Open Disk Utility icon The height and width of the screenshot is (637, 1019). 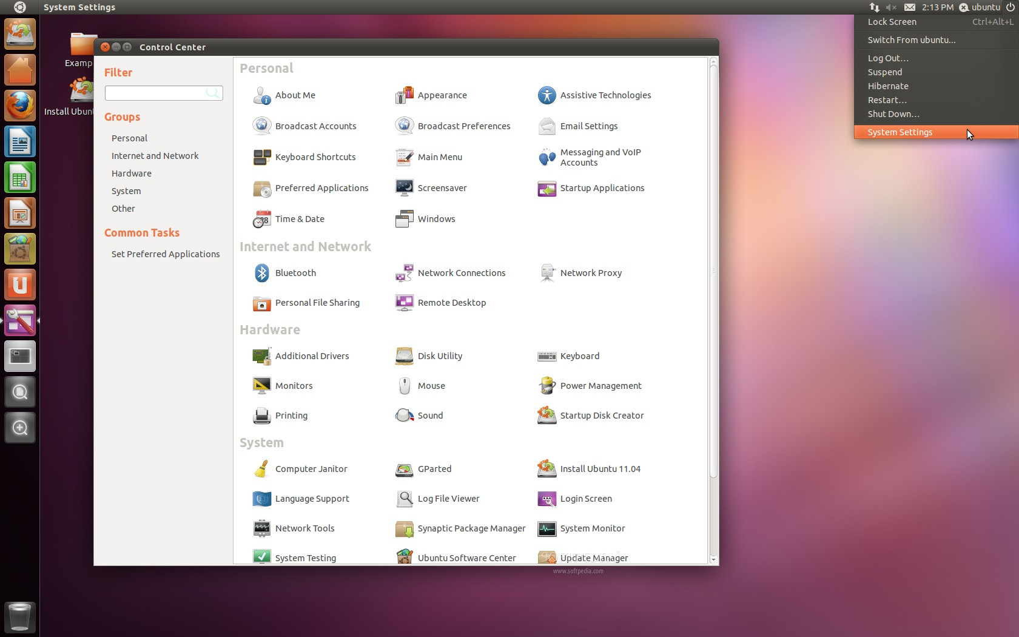(x=405, y=356)
